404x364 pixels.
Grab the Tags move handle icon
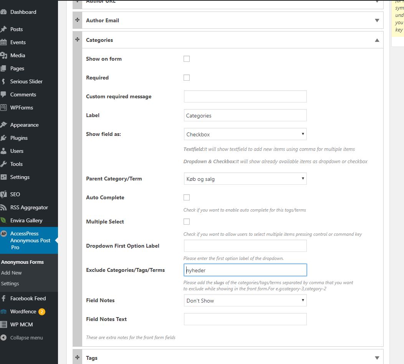(x=77, y=357)
